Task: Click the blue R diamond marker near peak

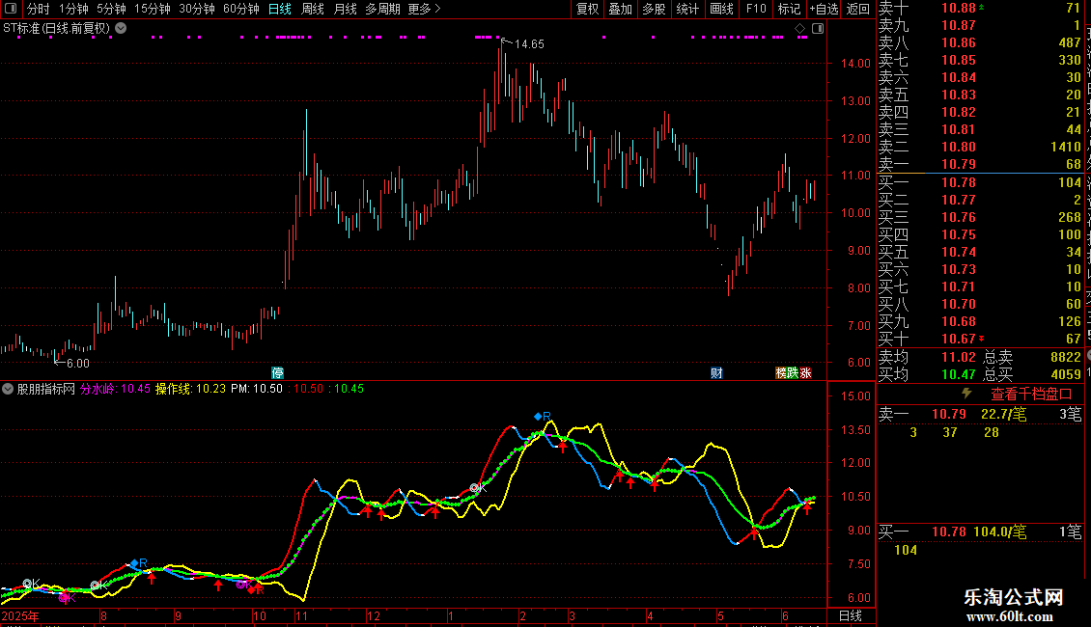Action: 538,417
